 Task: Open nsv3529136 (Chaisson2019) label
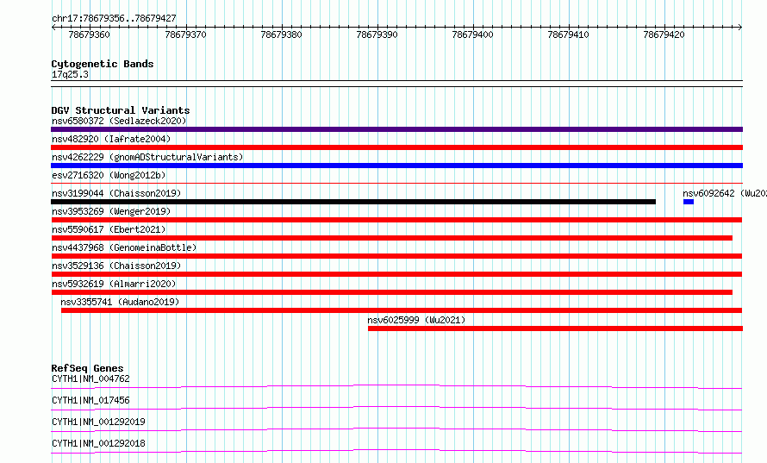coord(116,266)
